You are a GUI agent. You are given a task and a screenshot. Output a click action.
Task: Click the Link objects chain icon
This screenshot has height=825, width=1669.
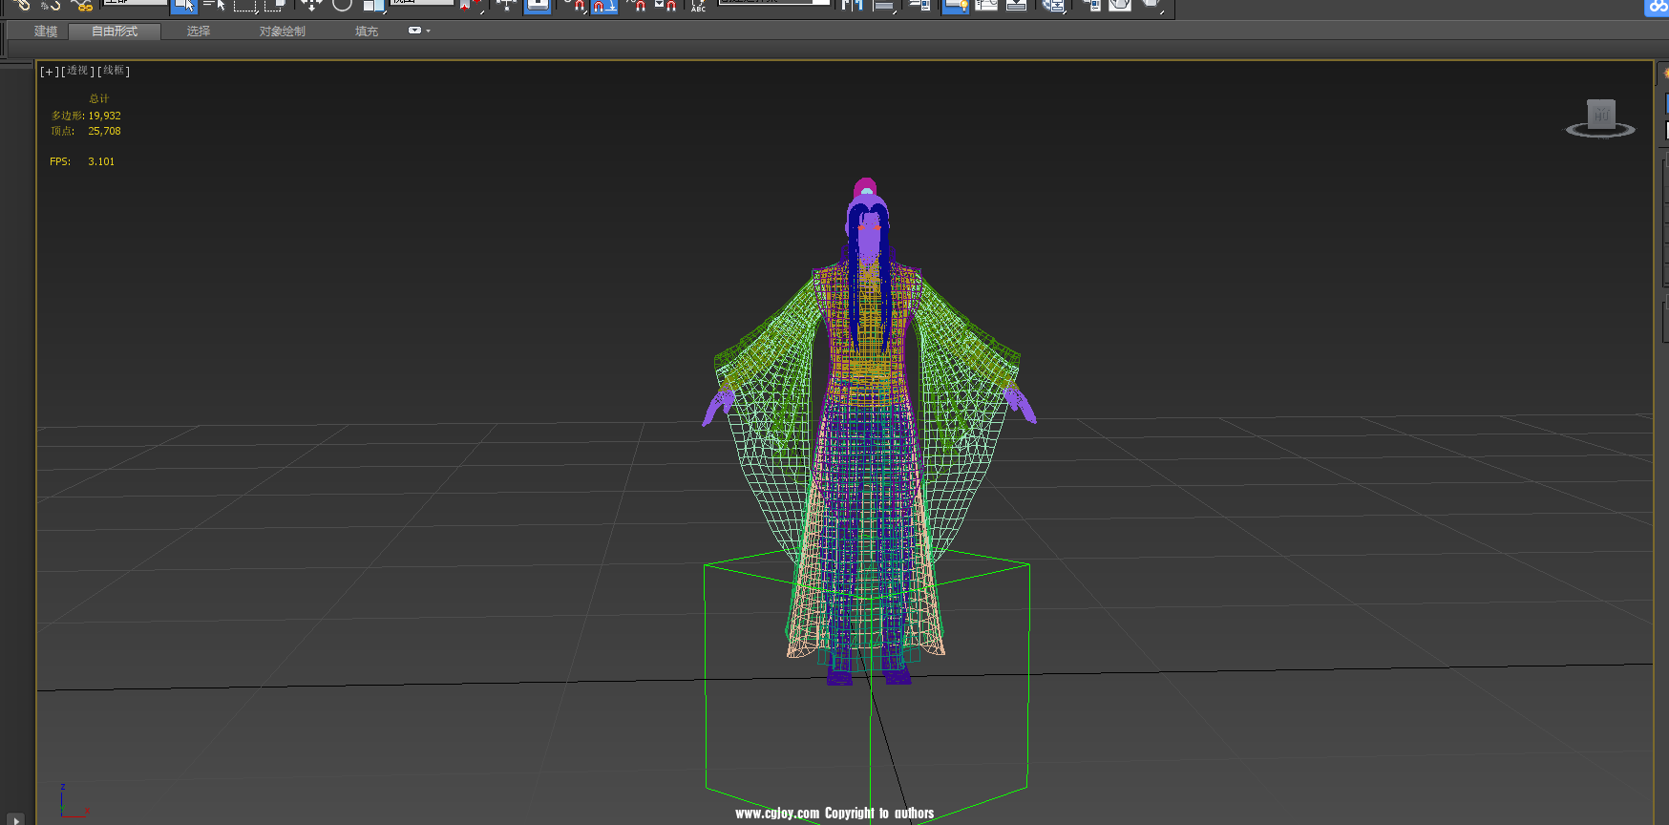[x=21, y=5]
